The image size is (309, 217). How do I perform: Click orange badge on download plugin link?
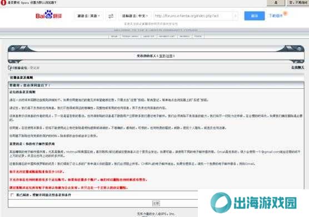[285, 13]
